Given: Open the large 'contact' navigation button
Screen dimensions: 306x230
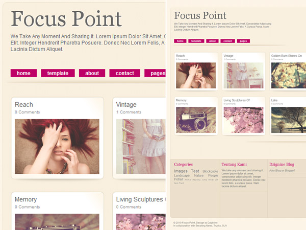Looking at the screenshot, I should [125, 73].
